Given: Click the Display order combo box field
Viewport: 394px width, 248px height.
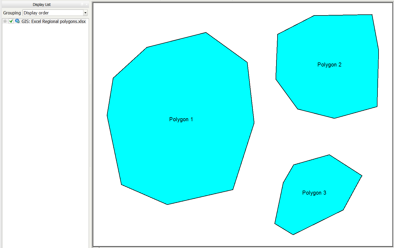Looking at the screenshot, I should click(x=53, y=13).
